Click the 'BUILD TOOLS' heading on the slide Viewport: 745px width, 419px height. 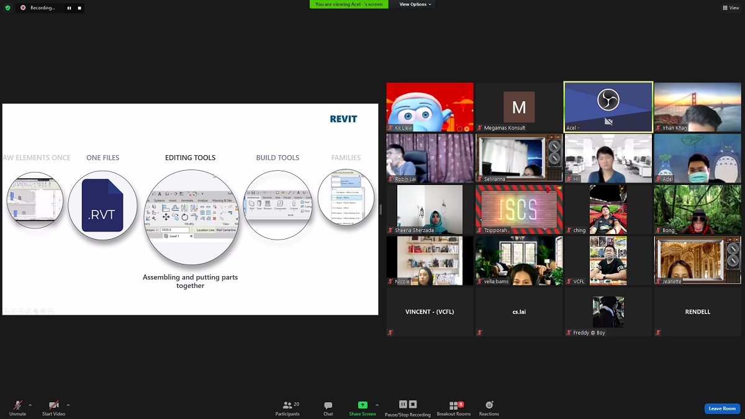pos(278,158)
